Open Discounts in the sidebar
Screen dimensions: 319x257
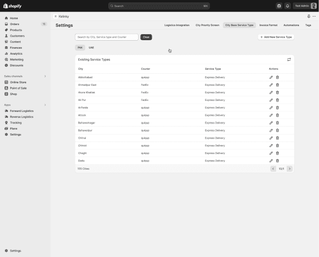(17, 65)
